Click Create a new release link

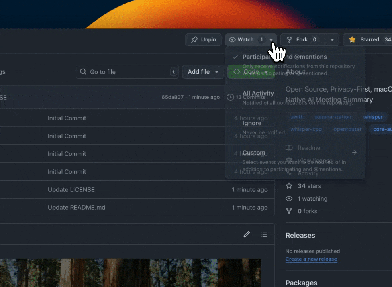pos(311,259)
